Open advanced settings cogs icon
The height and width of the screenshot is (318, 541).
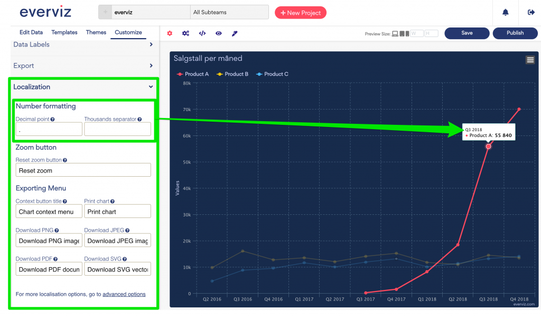[x=185, y=33]
